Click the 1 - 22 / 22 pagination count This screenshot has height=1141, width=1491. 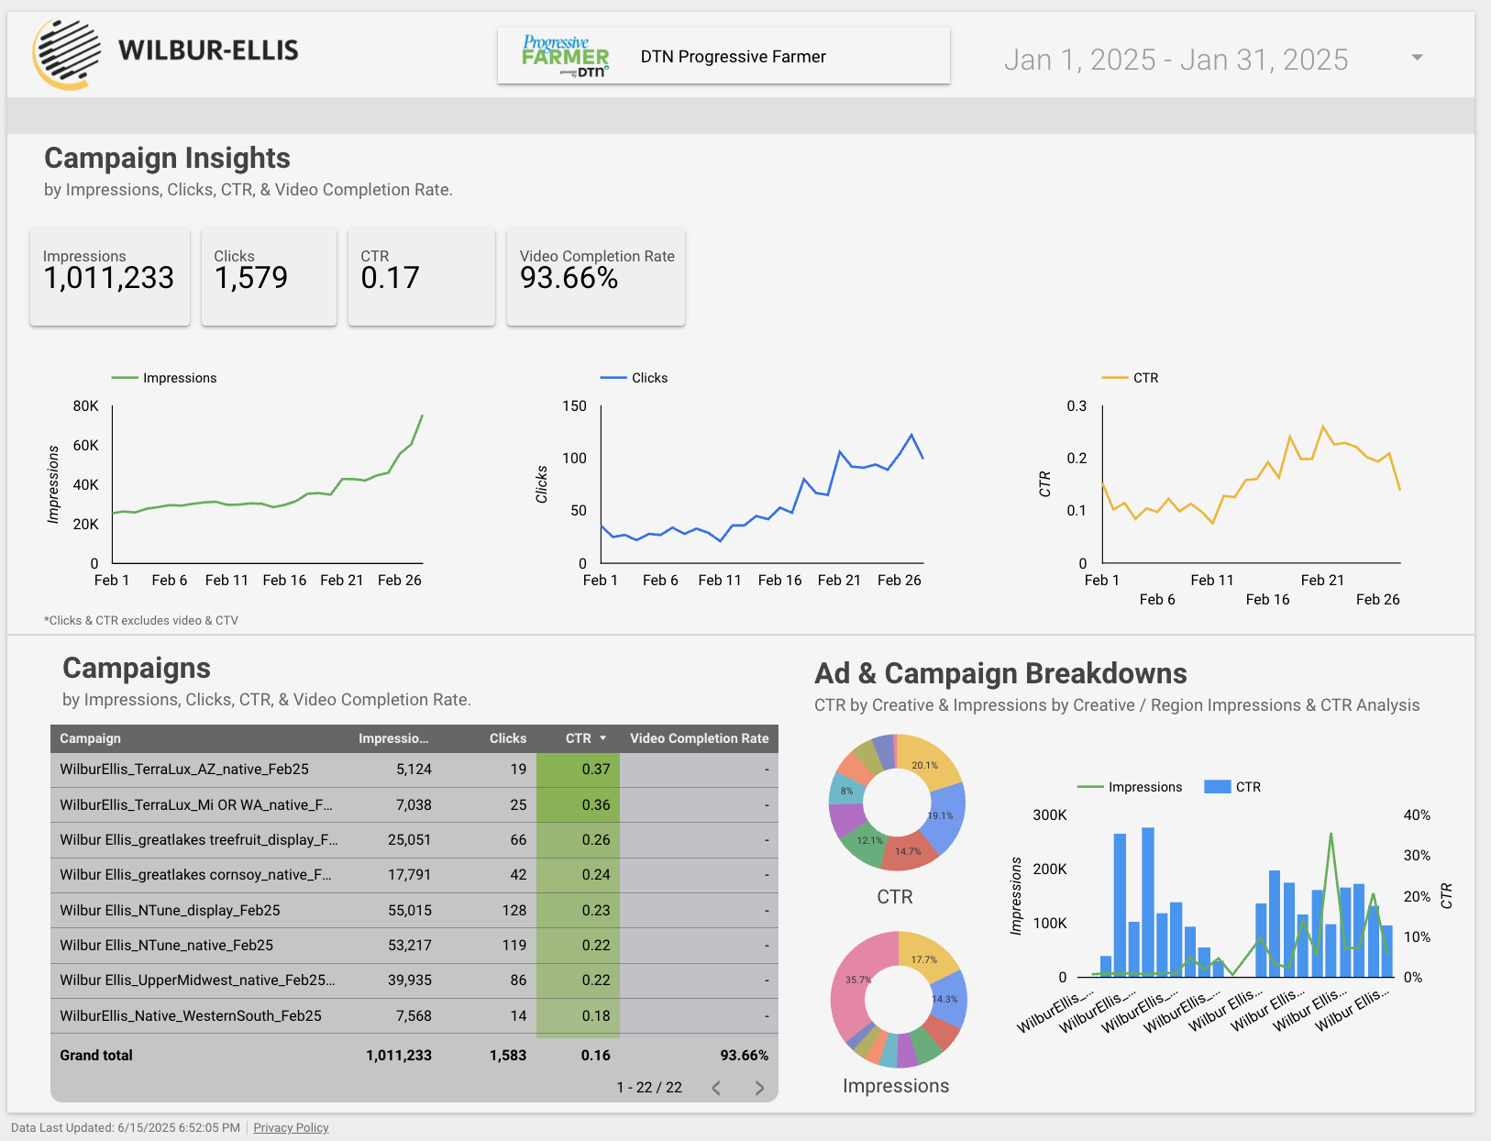pyautogui.click(x=649, y=1088)
